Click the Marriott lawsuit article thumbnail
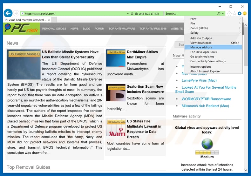Screen dimensions: 251x176 pyautogui.click(x=116, y=127)
